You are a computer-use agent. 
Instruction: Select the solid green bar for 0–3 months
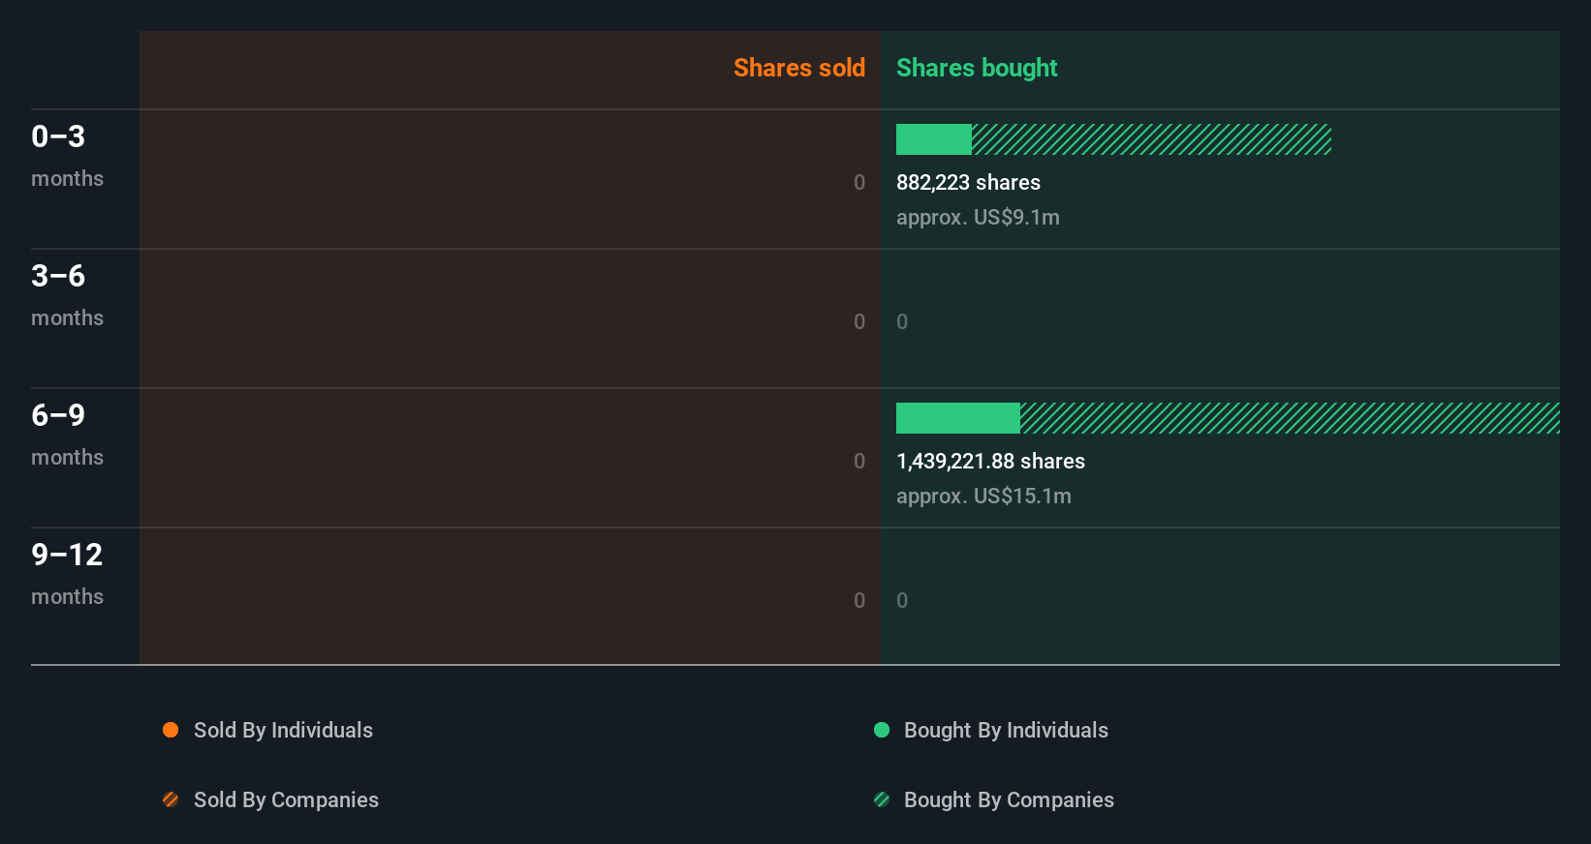(x=934, y=139)
